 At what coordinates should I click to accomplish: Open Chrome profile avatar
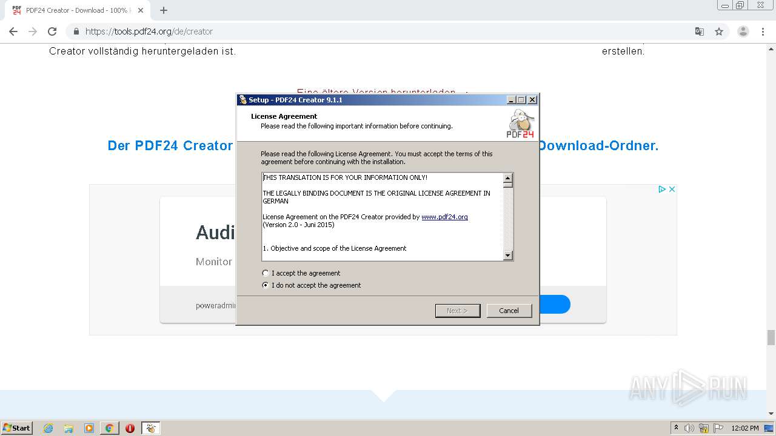point(743,31)
